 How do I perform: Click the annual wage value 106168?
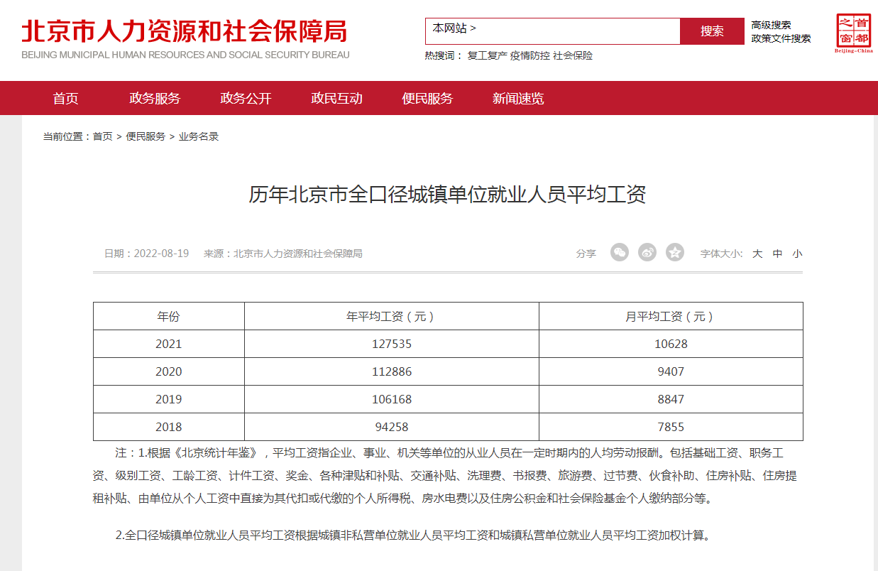[x=391, y=399]
